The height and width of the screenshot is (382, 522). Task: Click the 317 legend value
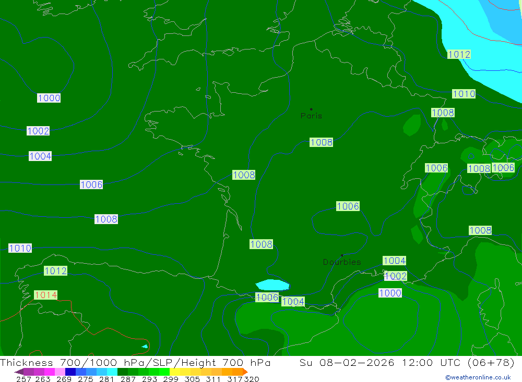(235, 379)
